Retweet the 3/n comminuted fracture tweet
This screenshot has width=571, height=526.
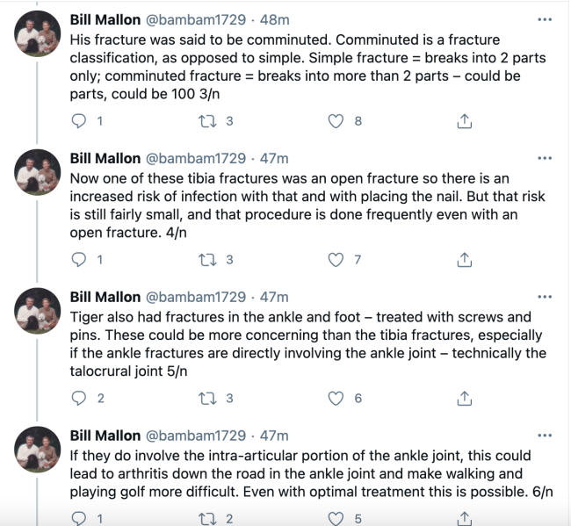click(x=208, y=121)
